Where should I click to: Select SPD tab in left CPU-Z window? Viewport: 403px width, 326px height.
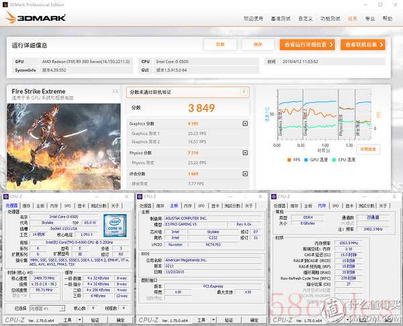pos(68,206)
